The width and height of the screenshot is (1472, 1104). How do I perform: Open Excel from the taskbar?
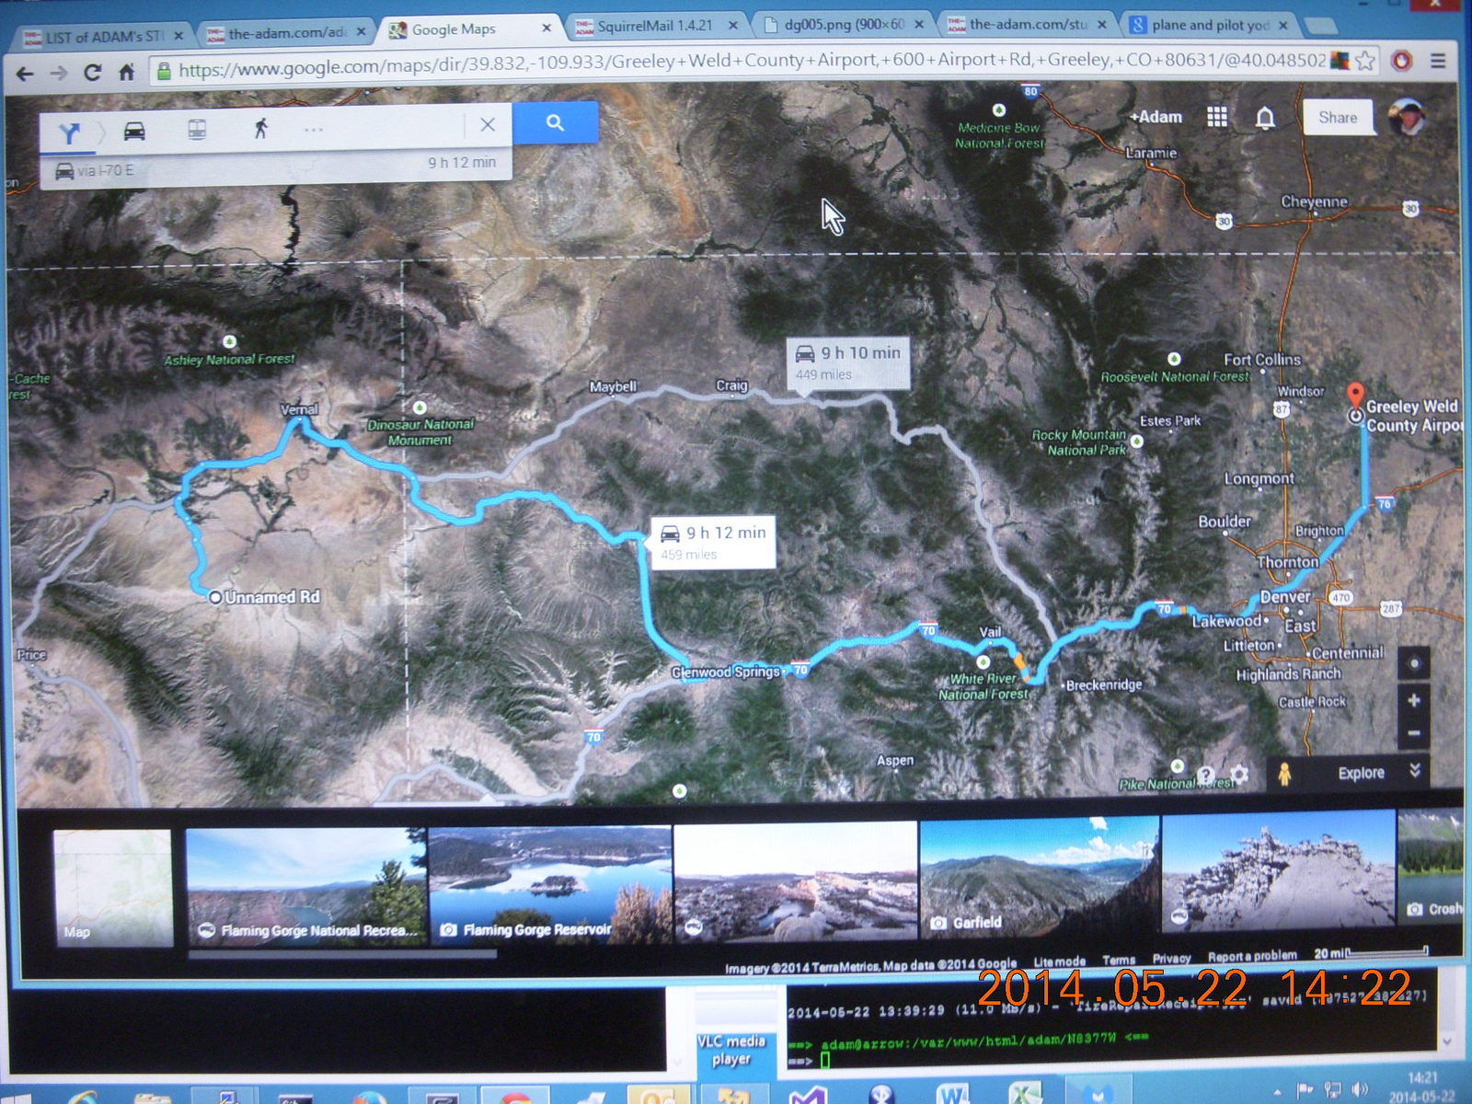click(1024, 1095)
